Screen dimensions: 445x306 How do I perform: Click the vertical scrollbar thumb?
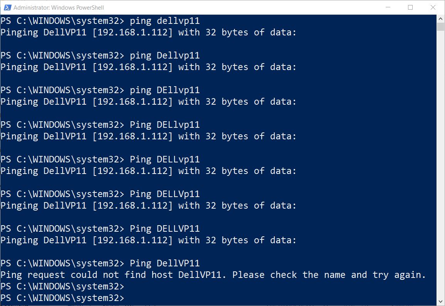pos(441,27)
